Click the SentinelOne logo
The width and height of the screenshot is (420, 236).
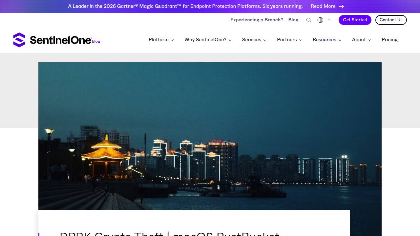click(52, 40)
